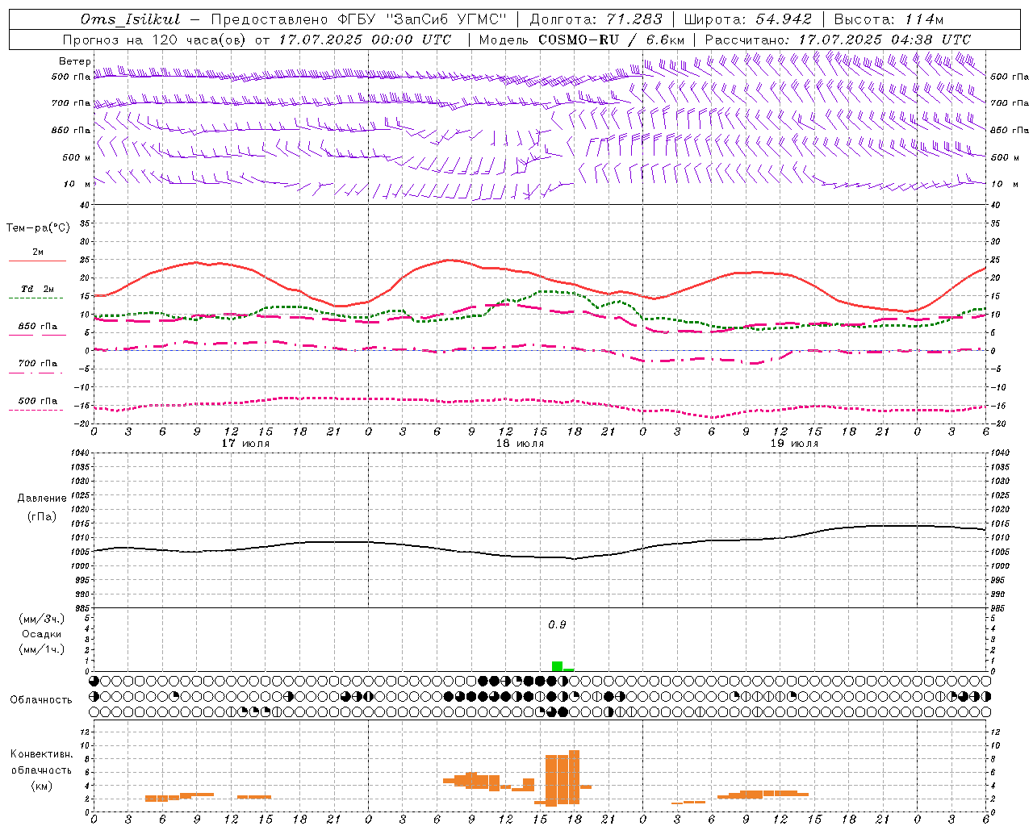1033x826 pixels.
Task: Click the '19 июля' date label
Action: [x=794, y=443]
